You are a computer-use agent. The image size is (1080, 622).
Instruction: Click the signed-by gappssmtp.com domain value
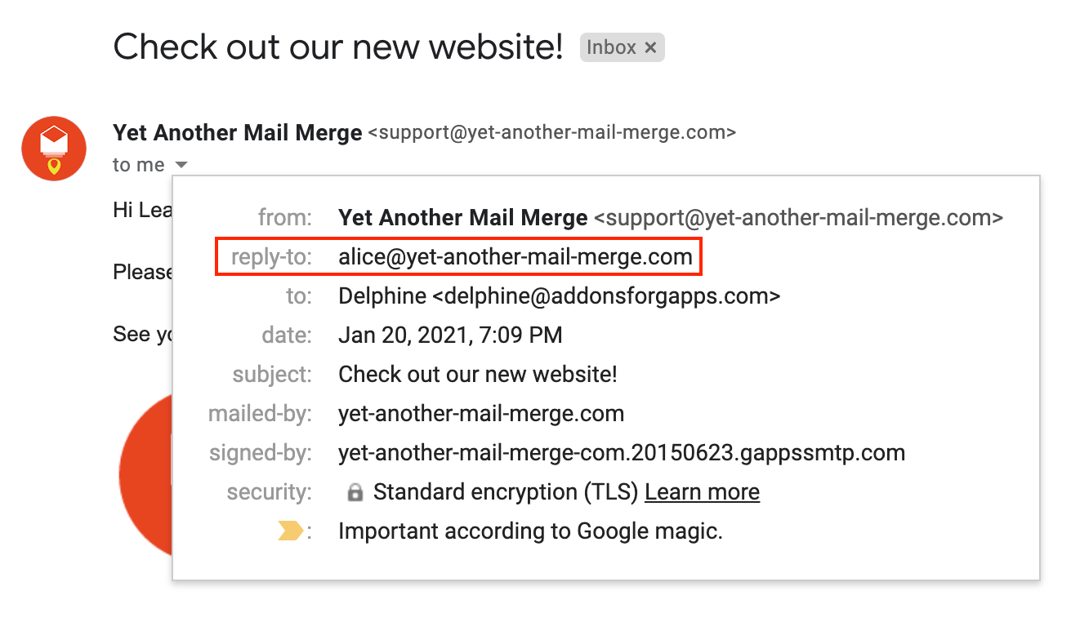(x=621, y=453)
